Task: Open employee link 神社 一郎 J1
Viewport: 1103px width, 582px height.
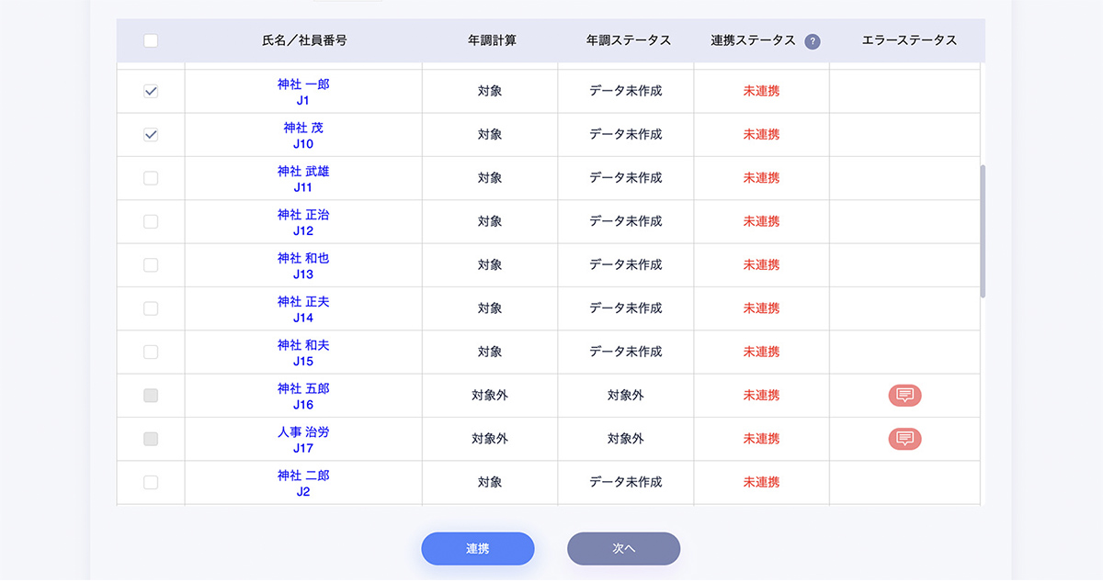Action: [303, 92]
